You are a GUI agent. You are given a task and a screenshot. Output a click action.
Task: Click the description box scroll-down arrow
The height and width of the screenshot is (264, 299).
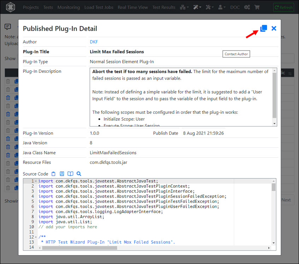pos(274,123)
